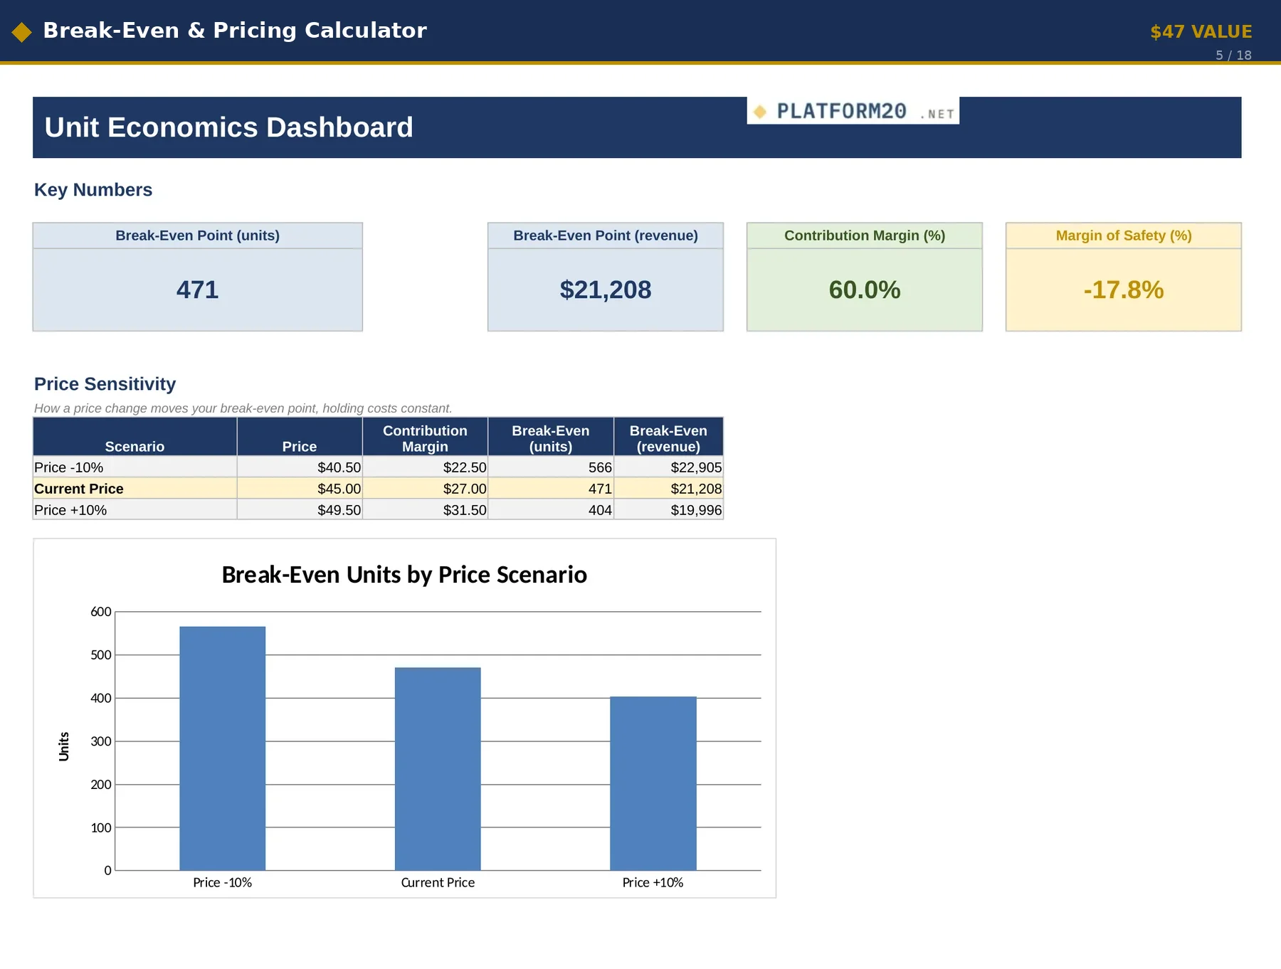
Task: Click the Break-Even & Pricing Calculator title
Action: click(x=235, y=31)
